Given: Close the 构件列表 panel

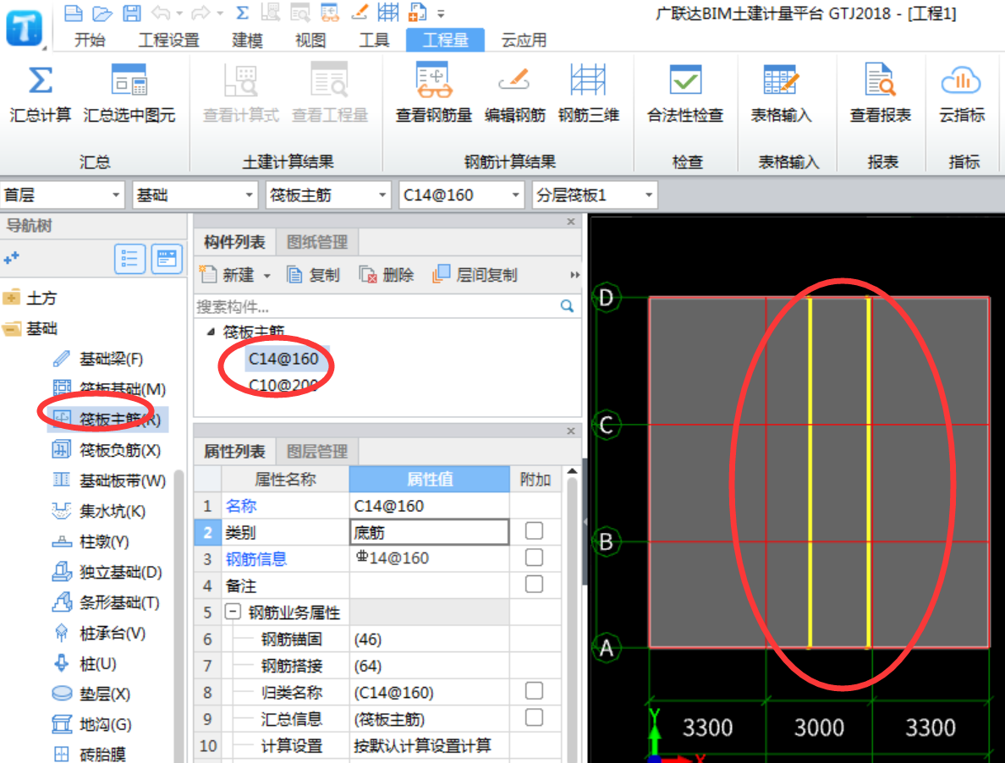Looking at the screenshot, I should 571,222.
